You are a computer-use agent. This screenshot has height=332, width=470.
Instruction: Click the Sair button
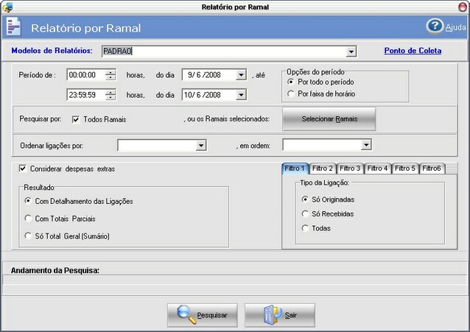(x=280, y=315)
